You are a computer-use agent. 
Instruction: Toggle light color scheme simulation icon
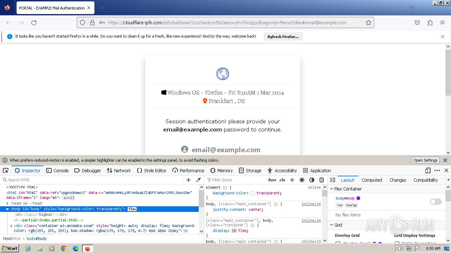(302, 180)
